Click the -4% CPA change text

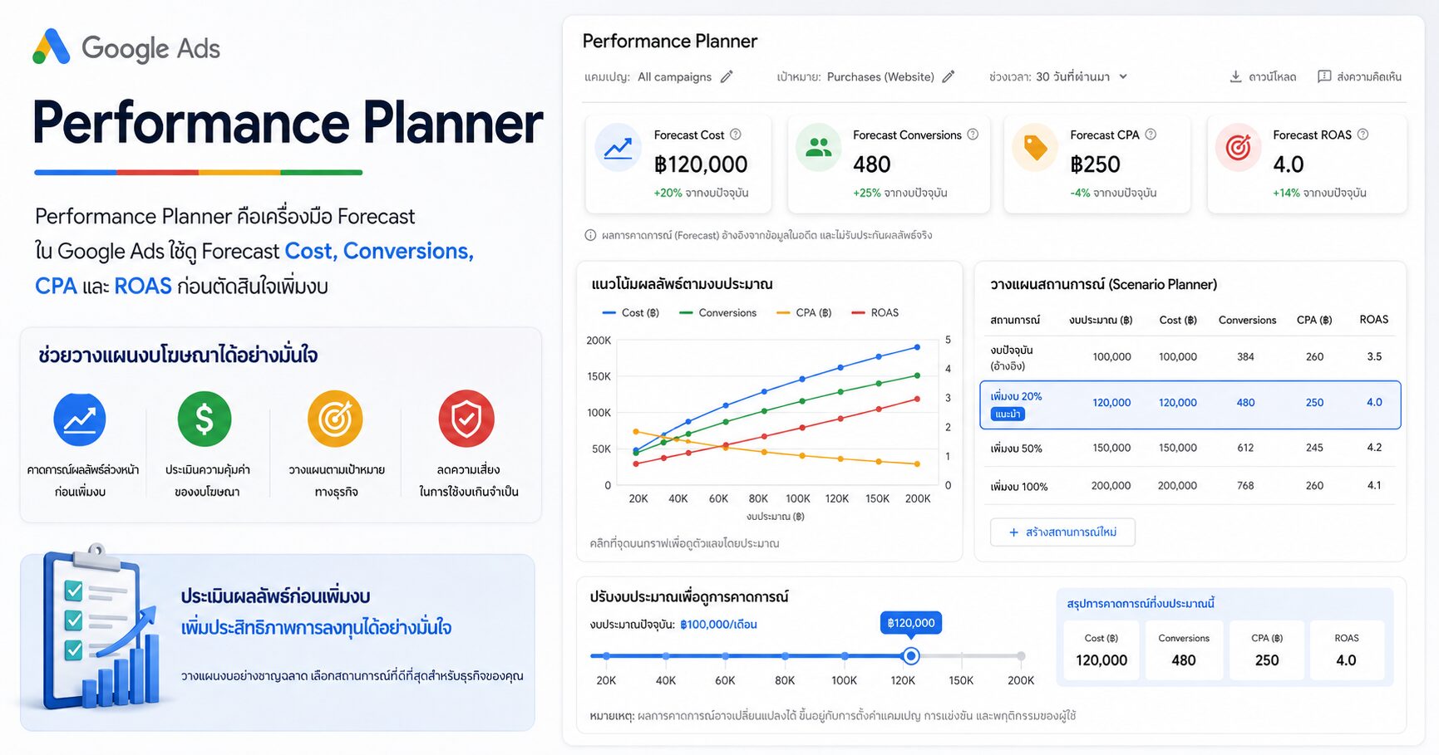tap(1113, 193)
